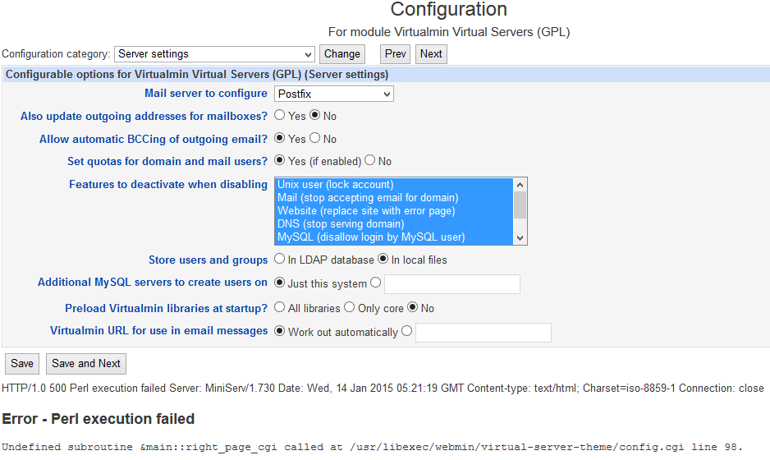Click the Error - Perl execution failed heading

coord(99,419)
